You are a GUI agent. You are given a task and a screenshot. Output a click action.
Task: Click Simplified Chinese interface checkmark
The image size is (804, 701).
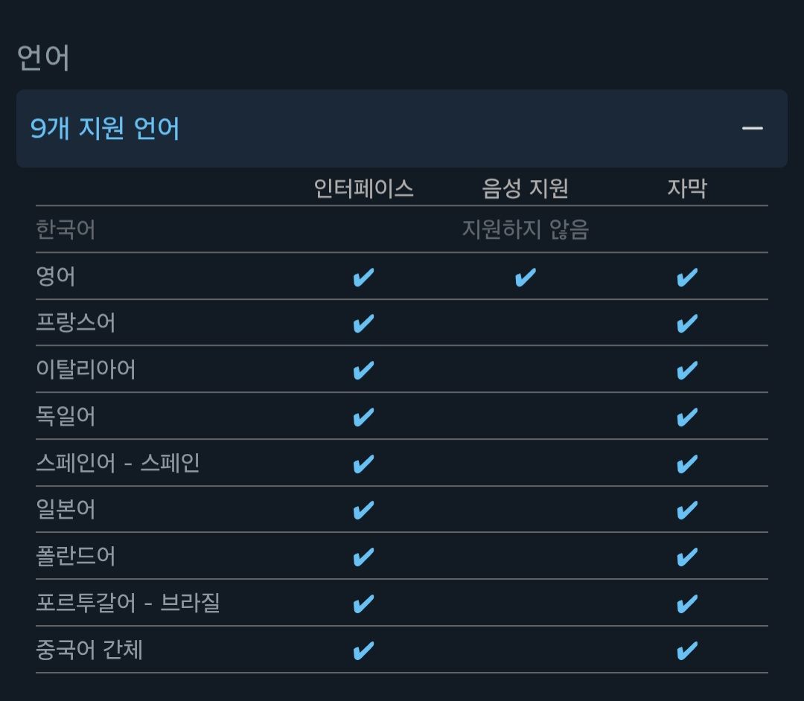pos(363,650)
